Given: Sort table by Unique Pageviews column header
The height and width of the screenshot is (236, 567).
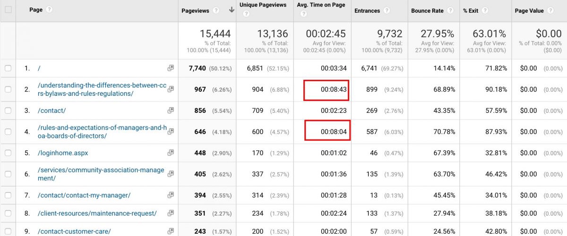Looking at the screenshot, I should point(263,5).
